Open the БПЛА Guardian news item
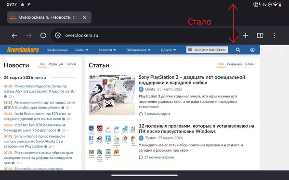The width and height of the screenshot is (289, 180). tap(39, 105)
